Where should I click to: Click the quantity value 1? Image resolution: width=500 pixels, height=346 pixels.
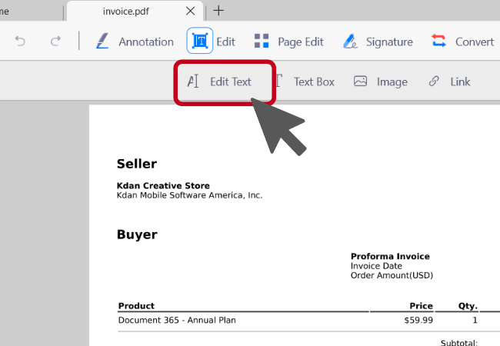(475, 320)
